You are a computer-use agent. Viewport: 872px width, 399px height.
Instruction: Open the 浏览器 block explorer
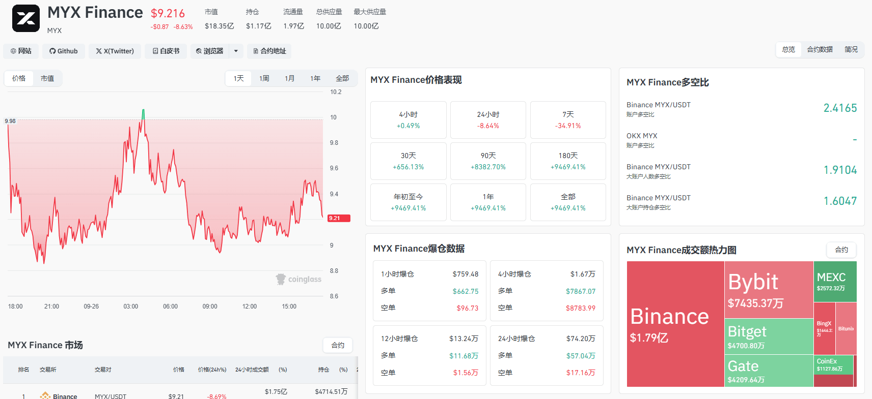(210, 51)
